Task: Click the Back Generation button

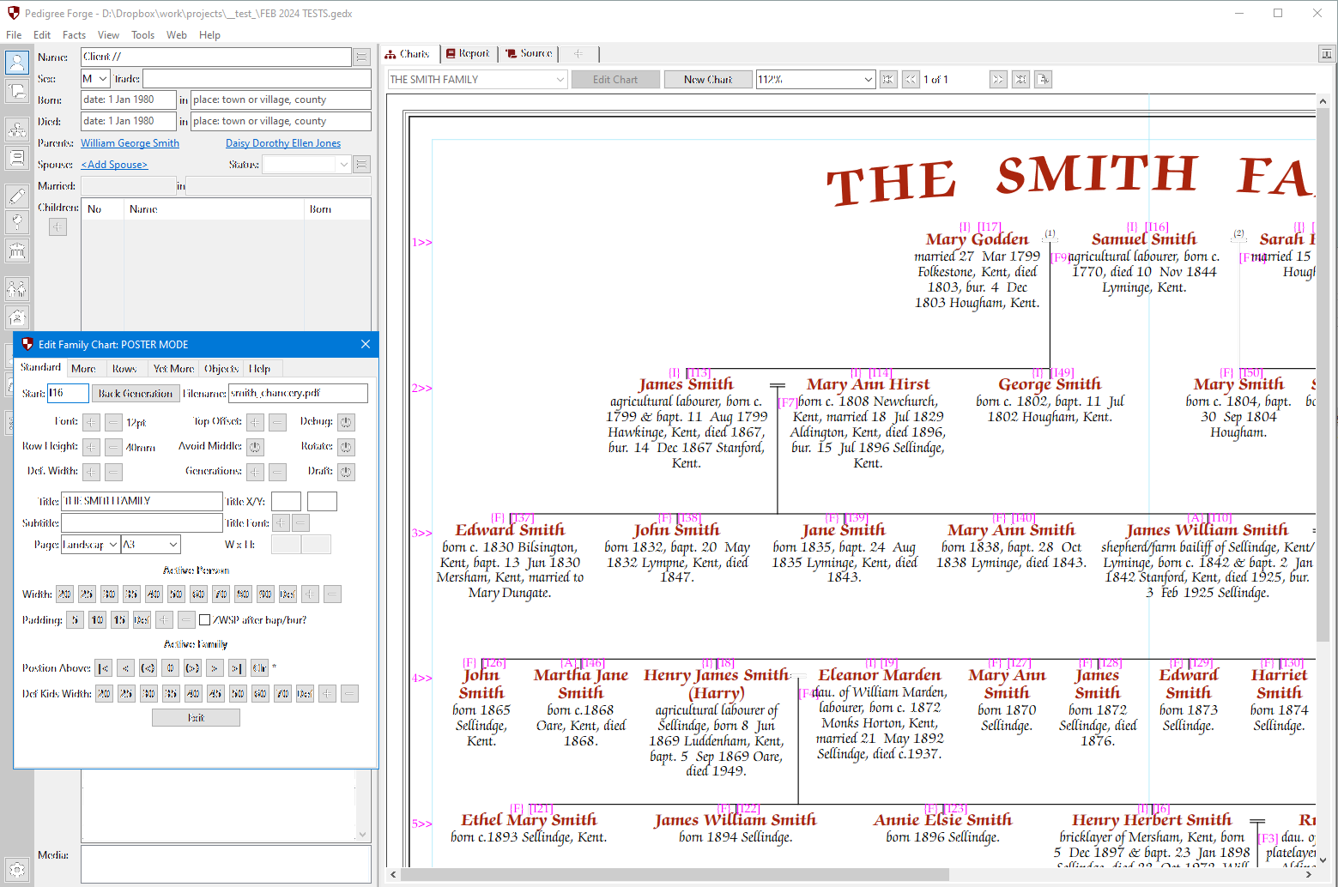Action: point(135,394)
